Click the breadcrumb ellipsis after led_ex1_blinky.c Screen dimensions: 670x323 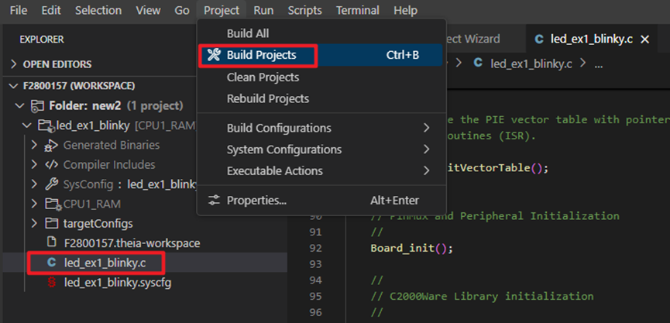pos(599,65)
